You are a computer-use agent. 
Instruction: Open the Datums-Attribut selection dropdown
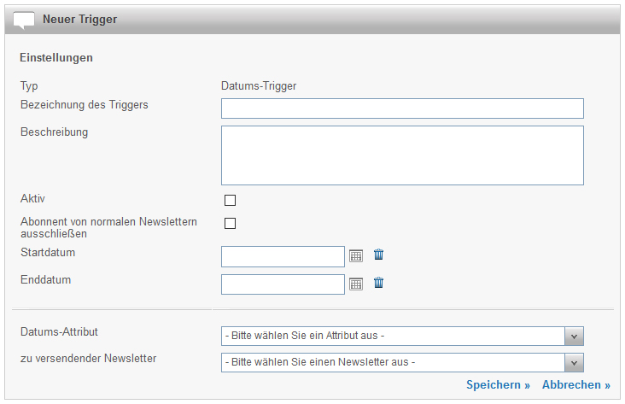pos(394,336)
